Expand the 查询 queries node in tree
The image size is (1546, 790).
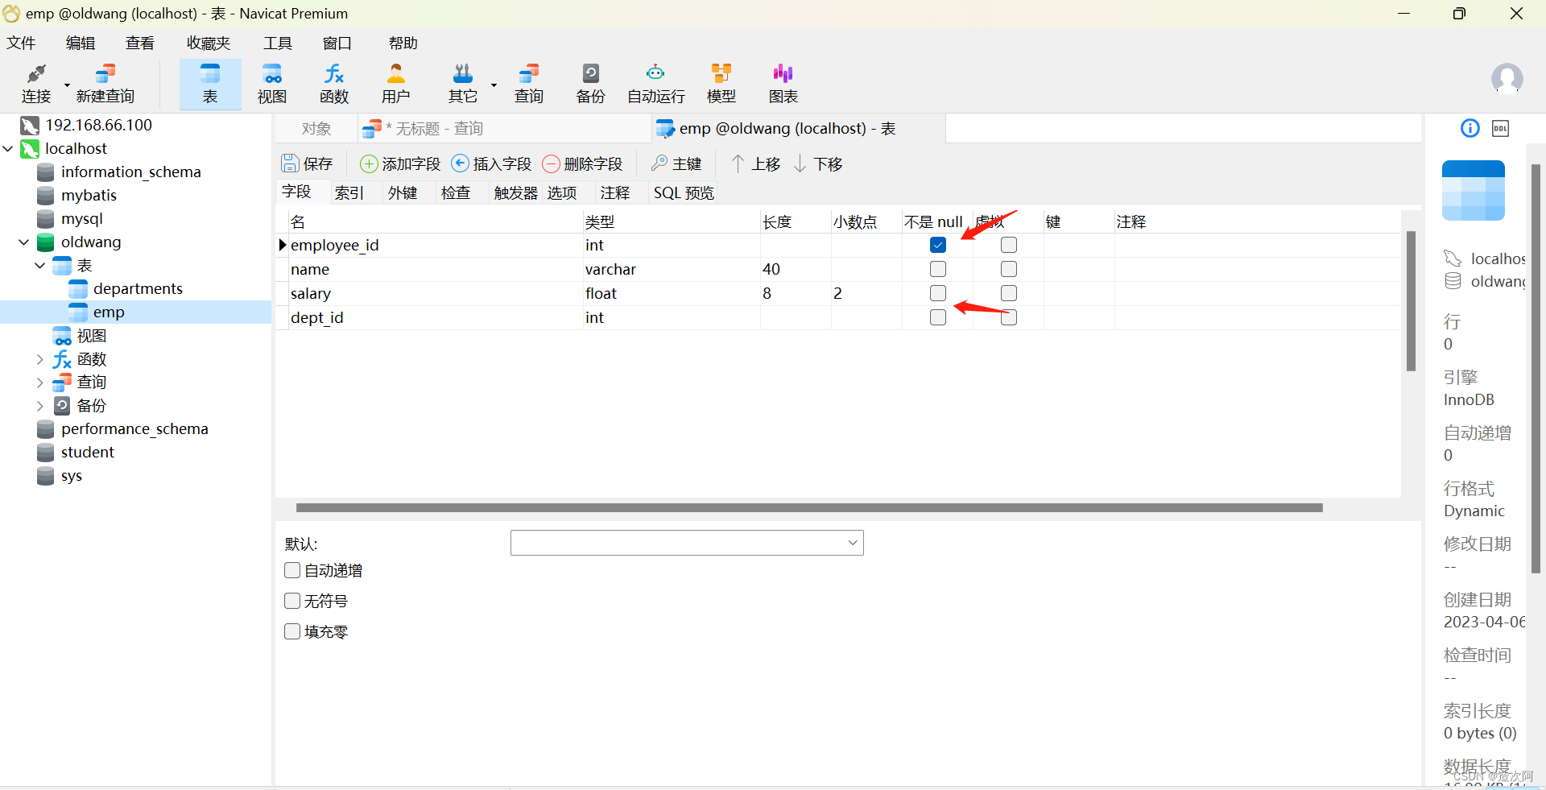(x=40, y=383)
